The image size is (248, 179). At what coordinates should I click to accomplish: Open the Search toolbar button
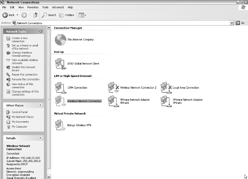(x=49, y=15)
